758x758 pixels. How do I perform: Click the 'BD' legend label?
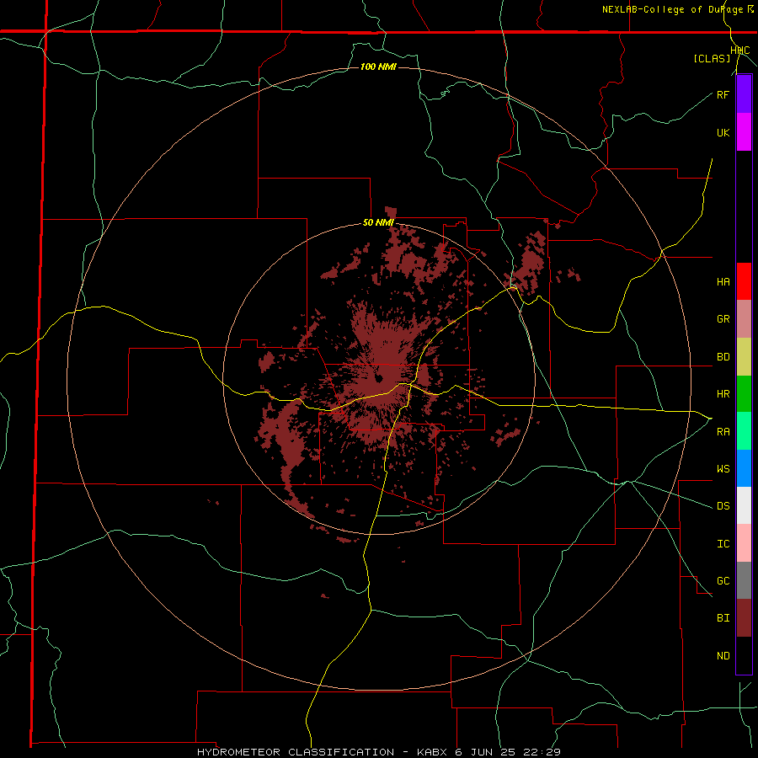pyautogui.click(x=723, y=357)
